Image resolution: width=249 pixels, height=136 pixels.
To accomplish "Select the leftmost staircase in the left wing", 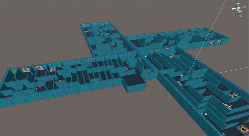I will click(26, 70).
